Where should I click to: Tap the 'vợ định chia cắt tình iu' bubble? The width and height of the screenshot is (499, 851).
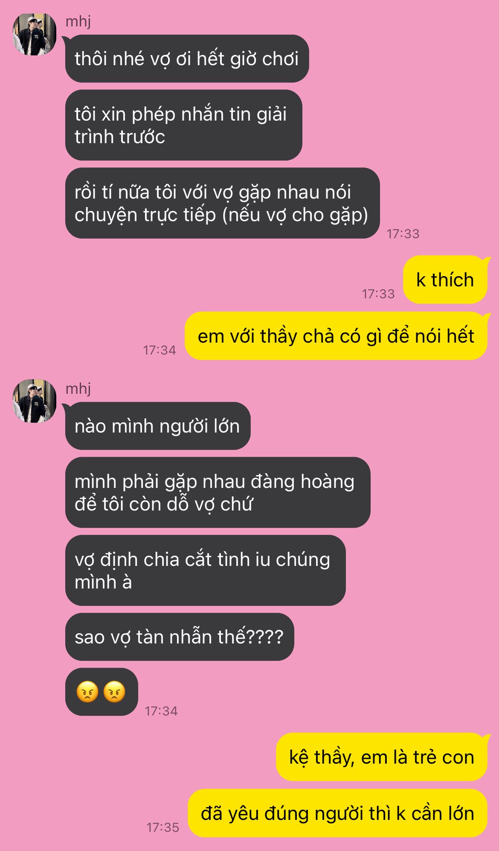(x=205, y=570)
